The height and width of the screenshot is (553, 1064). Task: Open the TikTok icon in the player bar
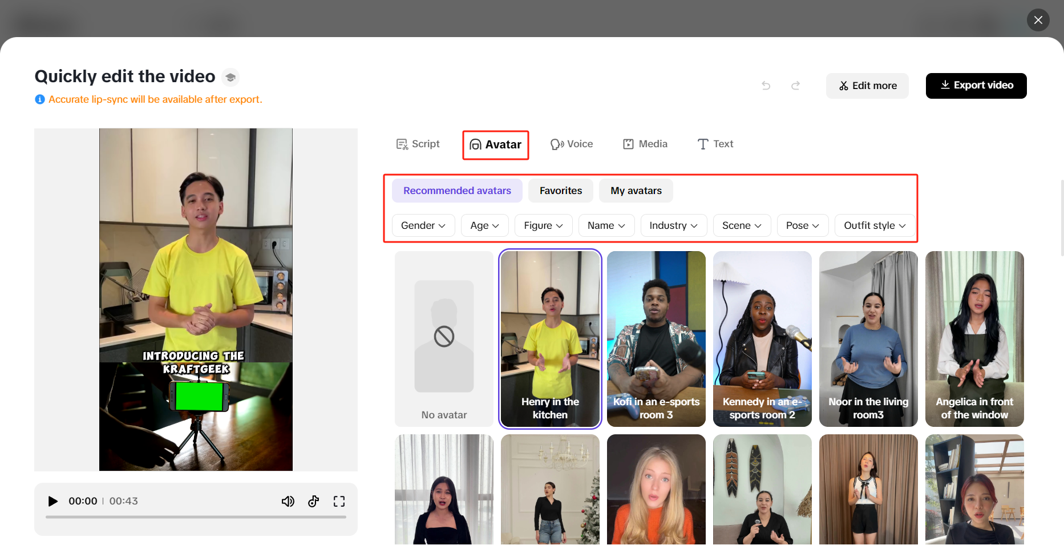click(313, 501)
